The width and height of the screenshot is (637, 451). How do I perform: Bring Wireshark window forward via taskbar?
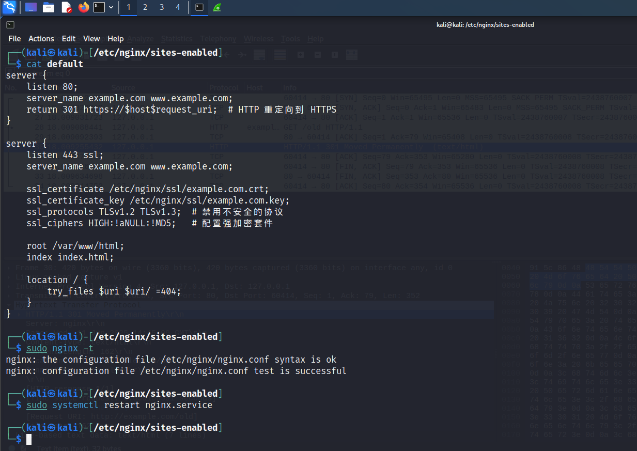click(x=217, y=7)
